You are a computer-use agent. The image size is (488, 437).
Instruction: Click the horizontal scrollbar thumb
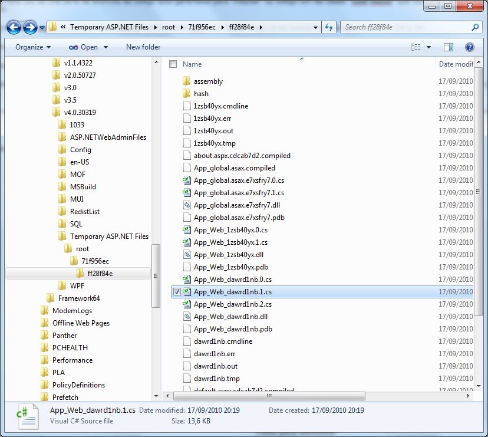(x=269, y=396)
